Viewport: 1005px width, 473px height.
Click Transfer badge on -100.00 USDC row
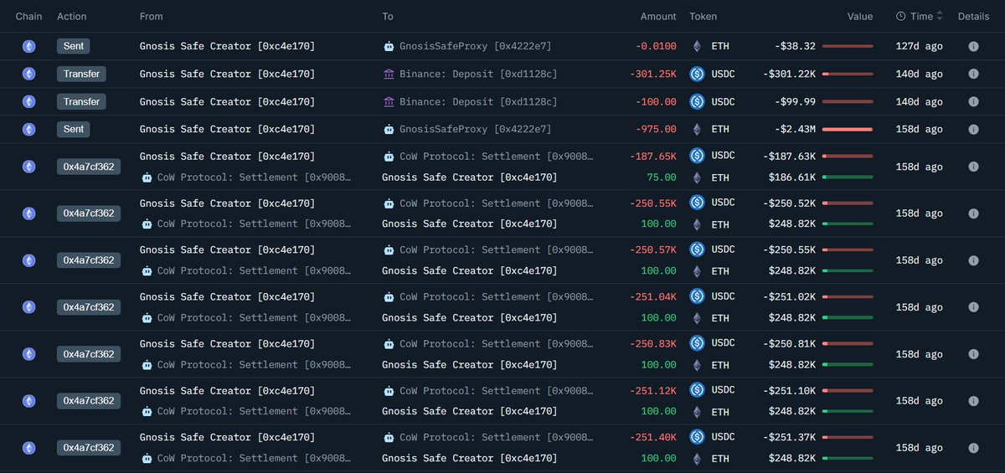[x=82, y=101]
